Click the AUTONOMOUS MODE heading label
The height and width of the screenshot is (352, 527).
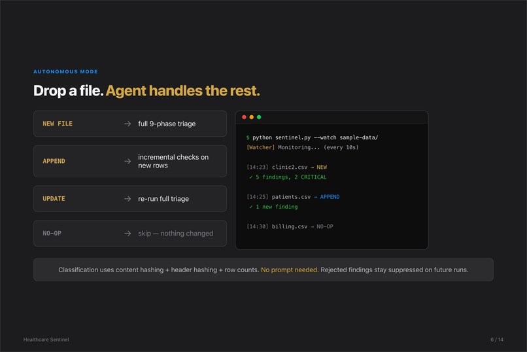tap(65, 71)
